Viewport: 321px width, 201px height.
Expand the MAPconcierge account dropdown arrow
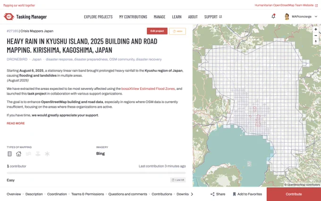(316, 17)
